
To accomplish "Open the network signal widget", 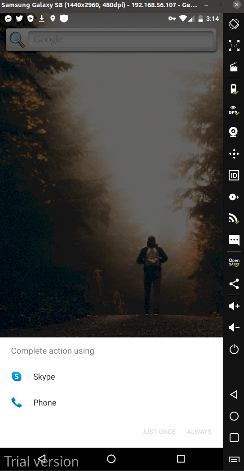I will pos(234,218).
